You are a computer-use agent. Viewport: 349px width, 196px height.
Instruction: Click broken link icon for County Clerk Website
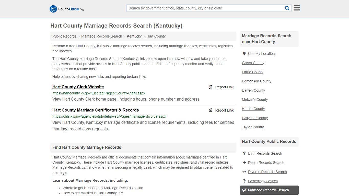click(x=210, y=87)
